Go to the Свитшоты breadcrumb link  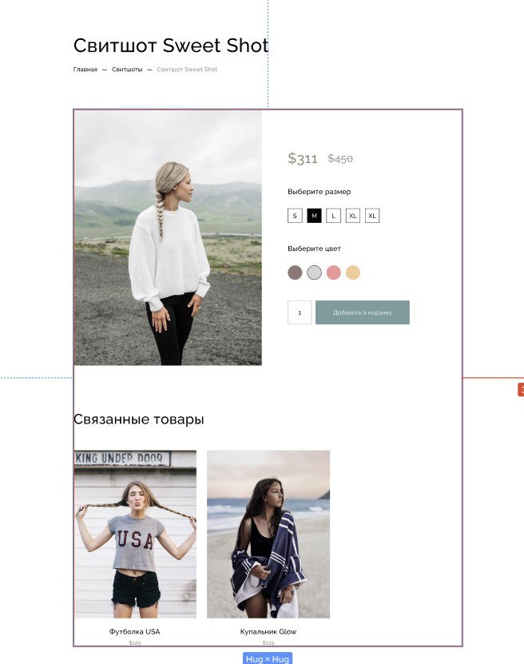[127, 70]
